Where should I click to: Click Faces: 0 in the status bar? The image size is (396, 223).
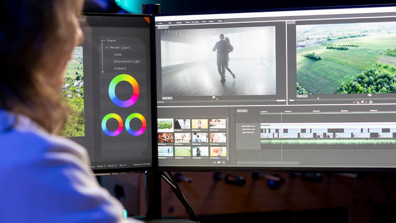[x=112, y=165]
